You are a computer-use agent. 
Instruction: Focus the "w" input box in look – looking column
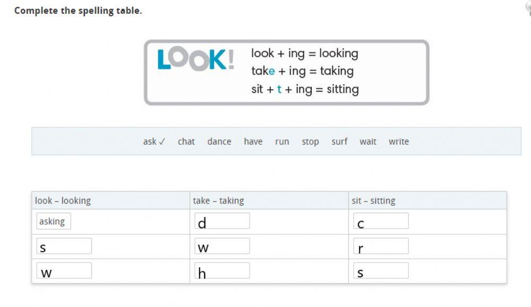64,270
